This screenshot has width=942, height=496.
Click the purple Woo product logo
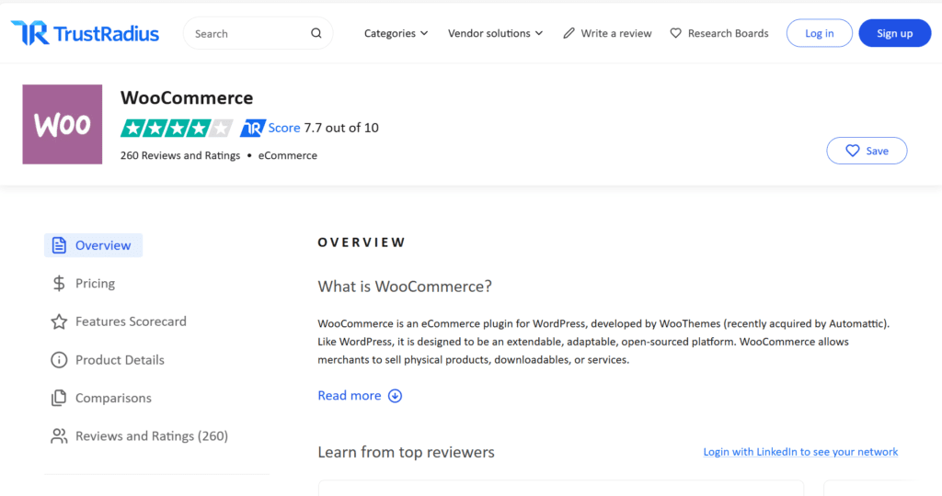[63, 124]
